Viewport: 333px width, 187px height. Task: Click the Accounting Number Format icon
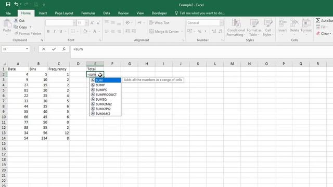click(189, 31)
